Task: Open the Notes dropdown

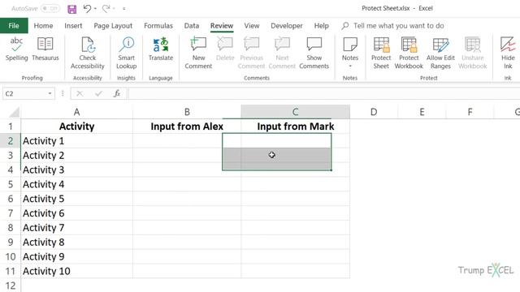Action: [x=350, y=52]
